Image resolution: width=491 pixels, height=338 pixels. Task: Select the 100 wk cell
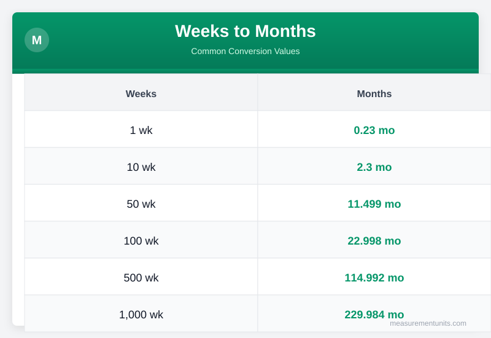point(141,241)
